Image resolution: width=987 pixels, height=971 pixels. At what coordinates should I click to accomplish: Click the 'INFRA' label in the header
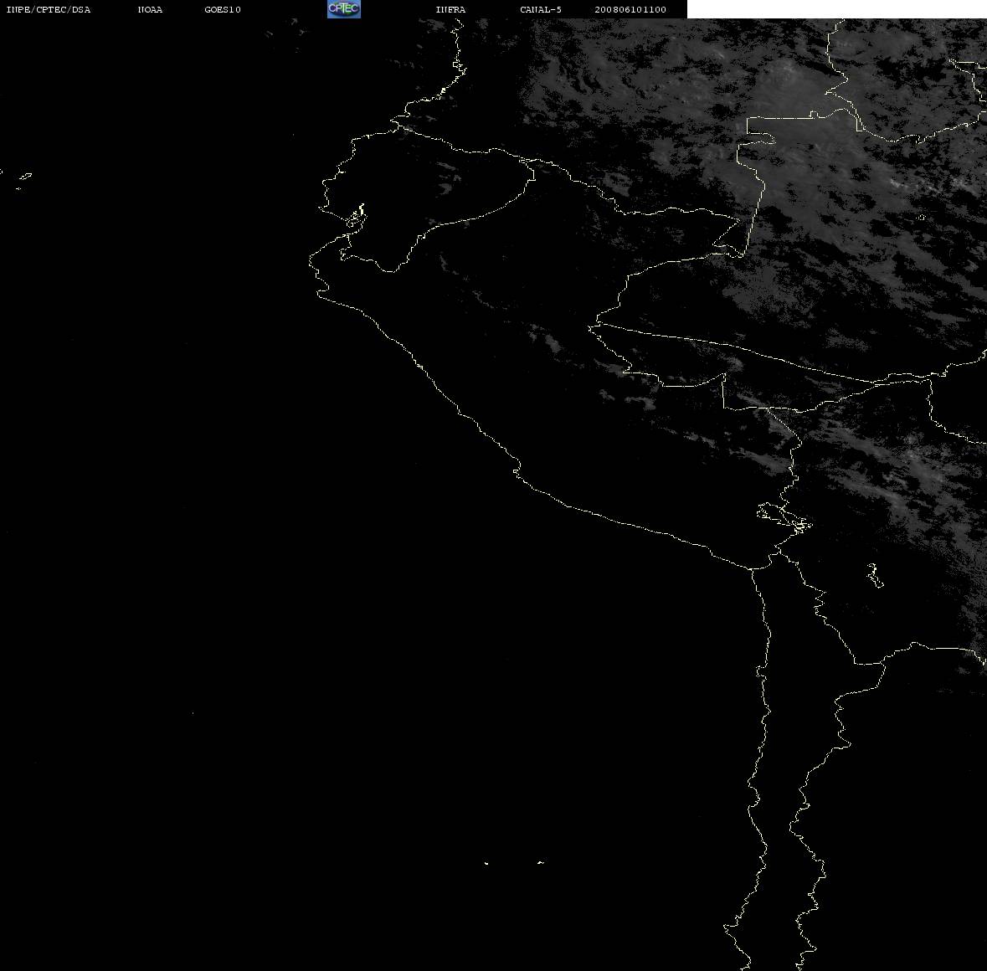pyautogui.click(x=450, y=9)
